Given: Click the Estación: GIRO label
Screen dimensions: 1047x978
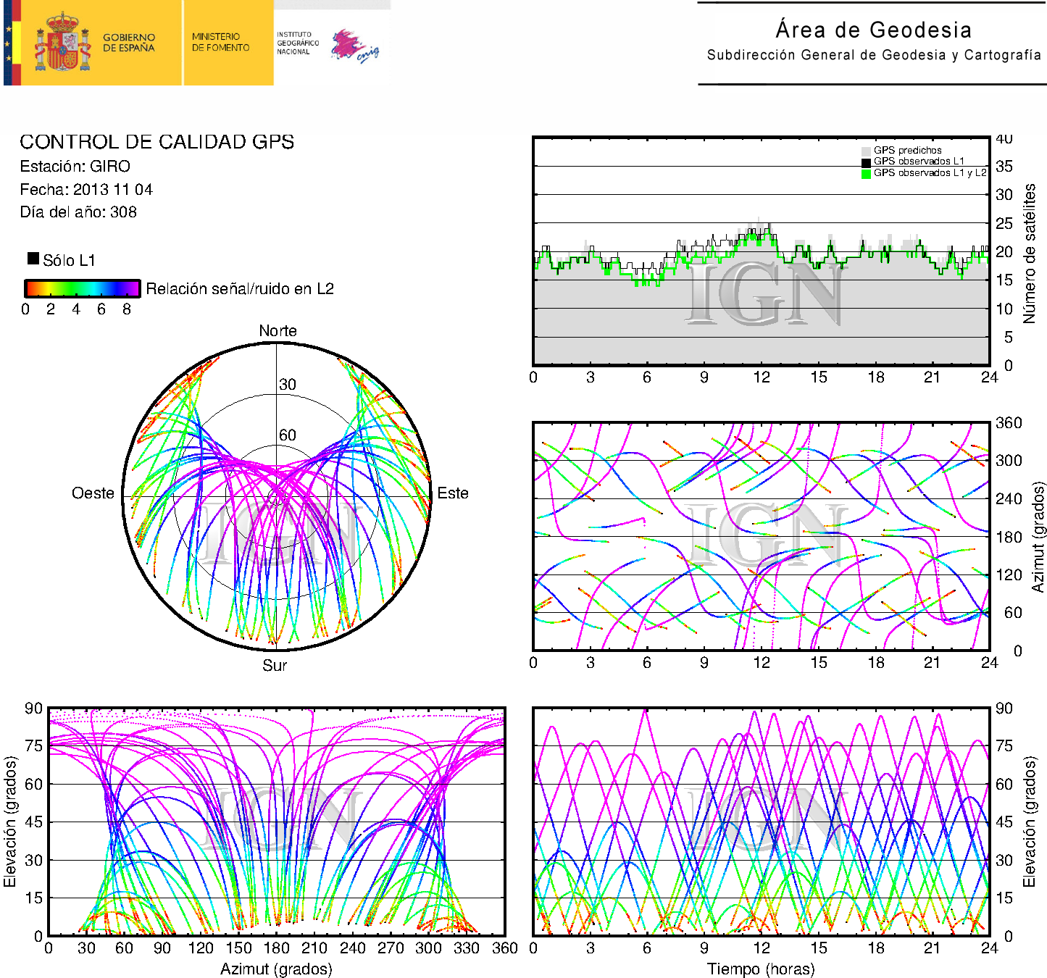Looking at the screenshot, I should coord(75,167).
